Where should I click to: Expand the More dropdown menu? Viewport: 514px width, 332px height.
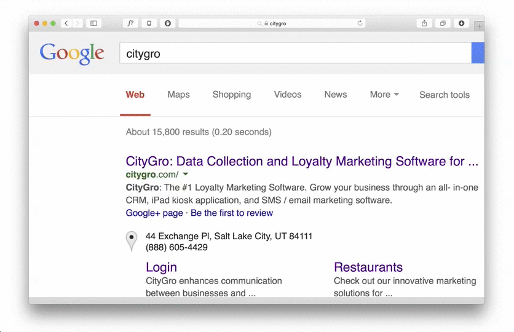(384, 95)
